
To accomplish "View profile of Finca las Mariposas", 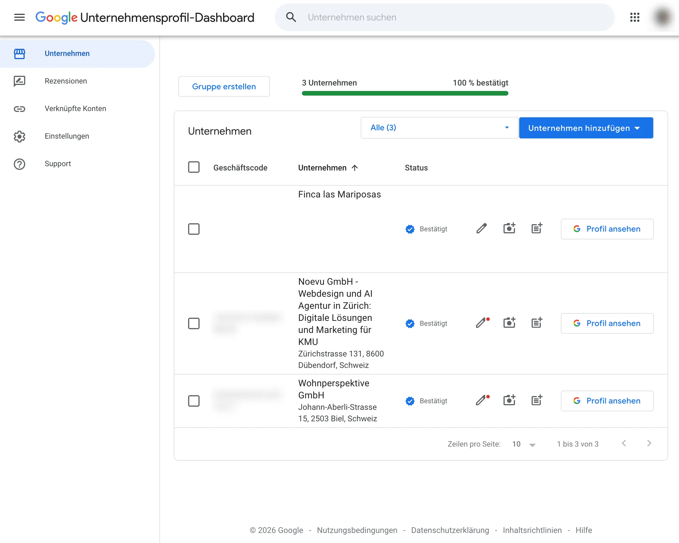I will point(607,229).
